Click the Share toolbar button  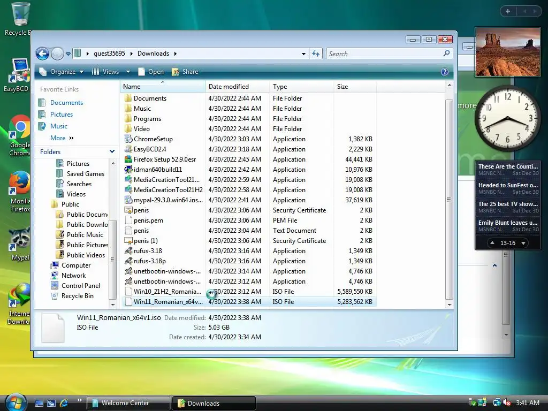(185, 72)
